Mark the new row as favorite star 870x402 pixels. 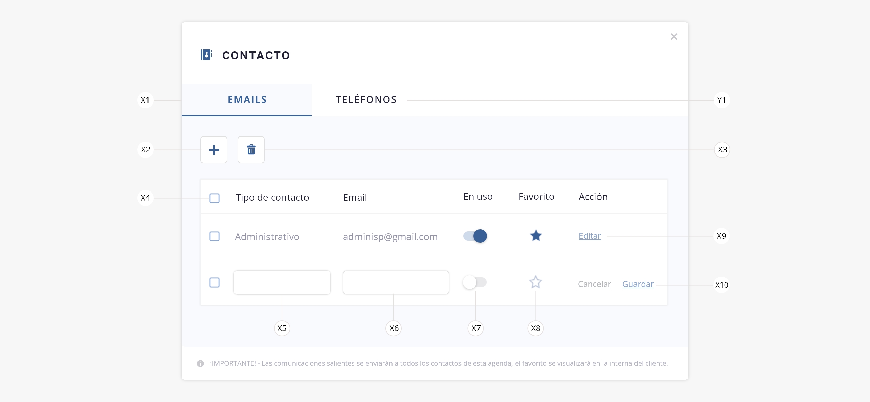point(536,282)
